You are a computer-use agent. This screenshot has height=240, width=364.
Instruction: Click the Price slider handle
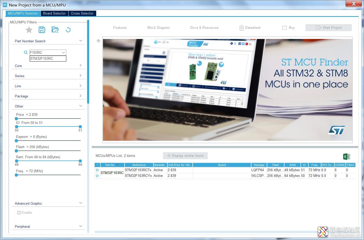coord(16,118)
